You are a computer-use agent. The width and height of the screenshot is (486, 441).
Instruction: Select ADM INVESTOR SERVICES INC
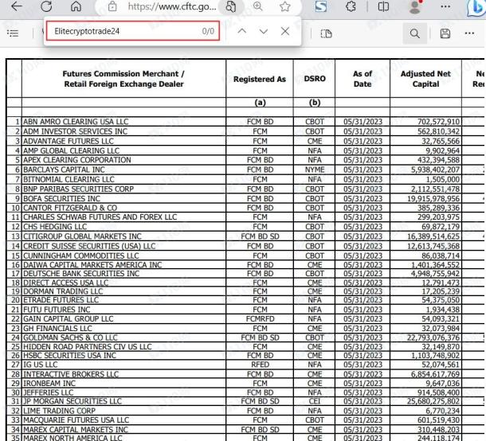(x=76, y=131)
